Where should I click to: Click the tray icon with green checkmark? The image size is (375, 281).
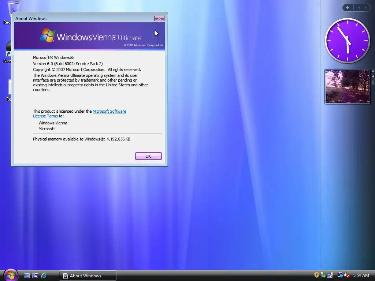tap(323, 275)
